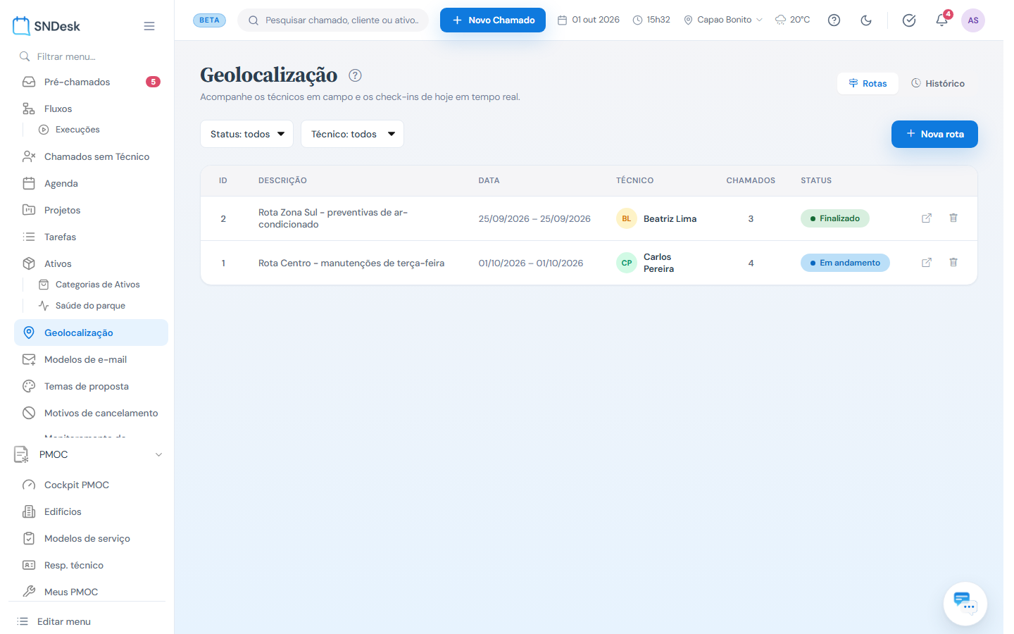Open Cockpit PMOC link

coord(91,485)
